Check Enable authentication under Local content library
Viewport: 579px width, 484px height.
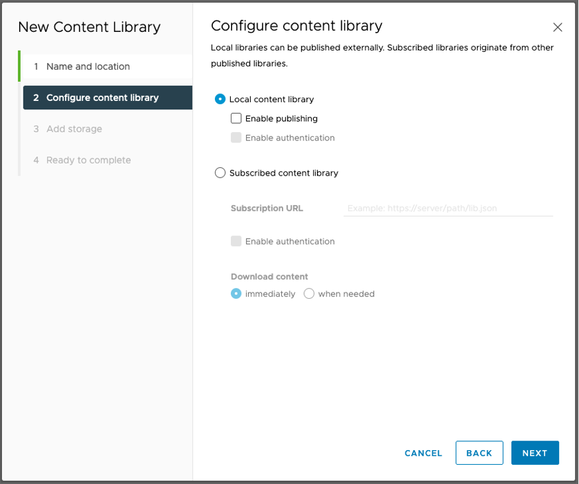[x=236, y=137]
